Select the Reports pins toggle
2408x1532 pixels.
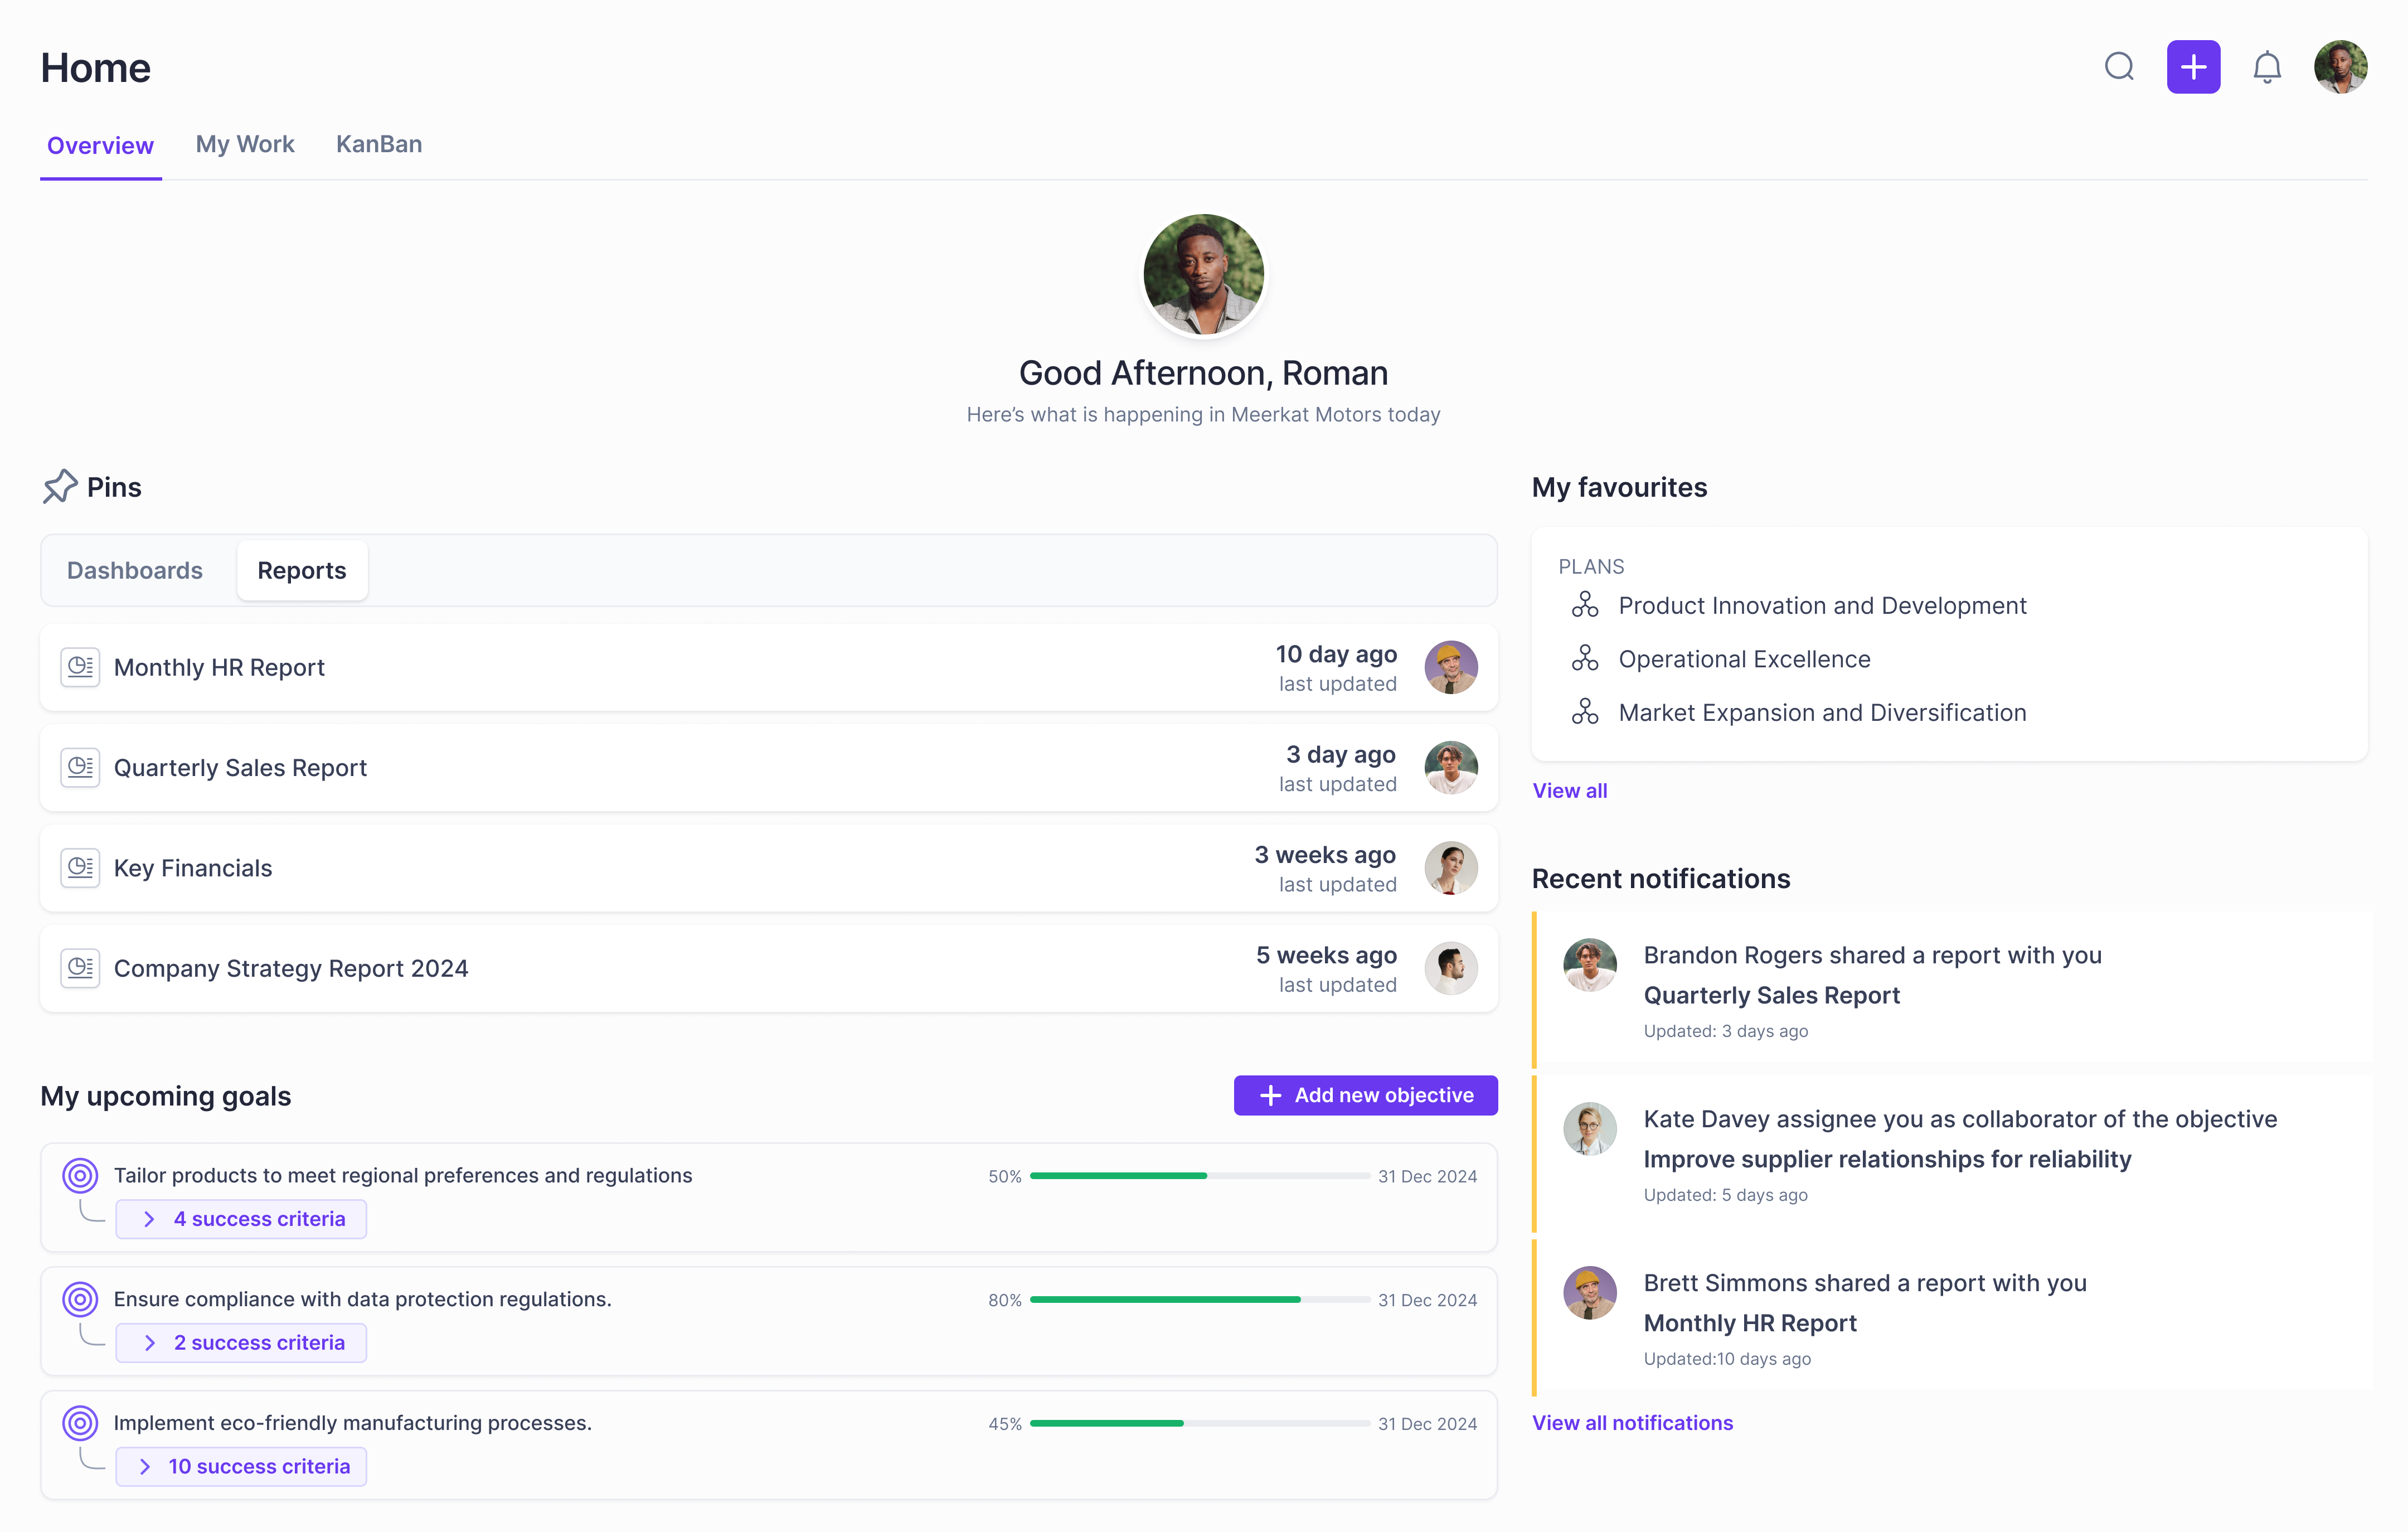pos(302,570)
